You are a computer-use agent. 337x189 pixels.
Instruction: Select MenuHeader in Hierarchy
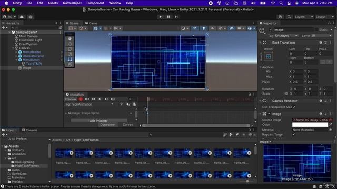click(x=32, y=52)
